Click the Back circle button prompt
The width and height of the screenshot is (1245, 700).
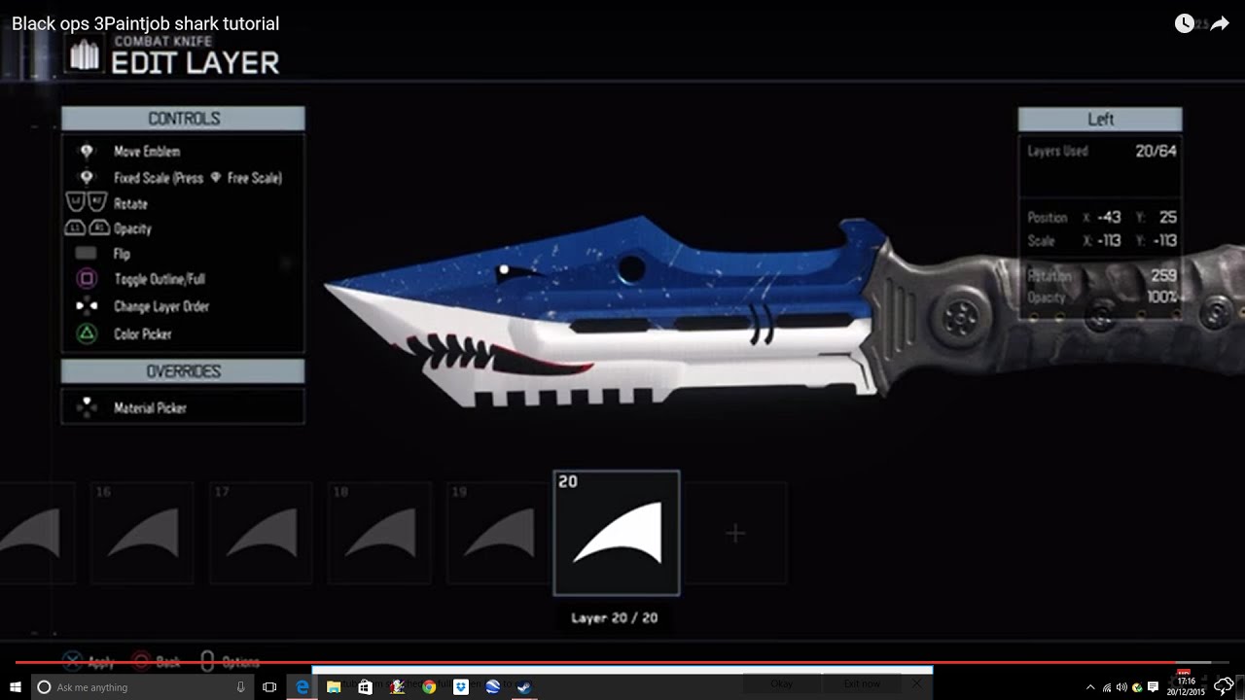[x=156, y=662]
